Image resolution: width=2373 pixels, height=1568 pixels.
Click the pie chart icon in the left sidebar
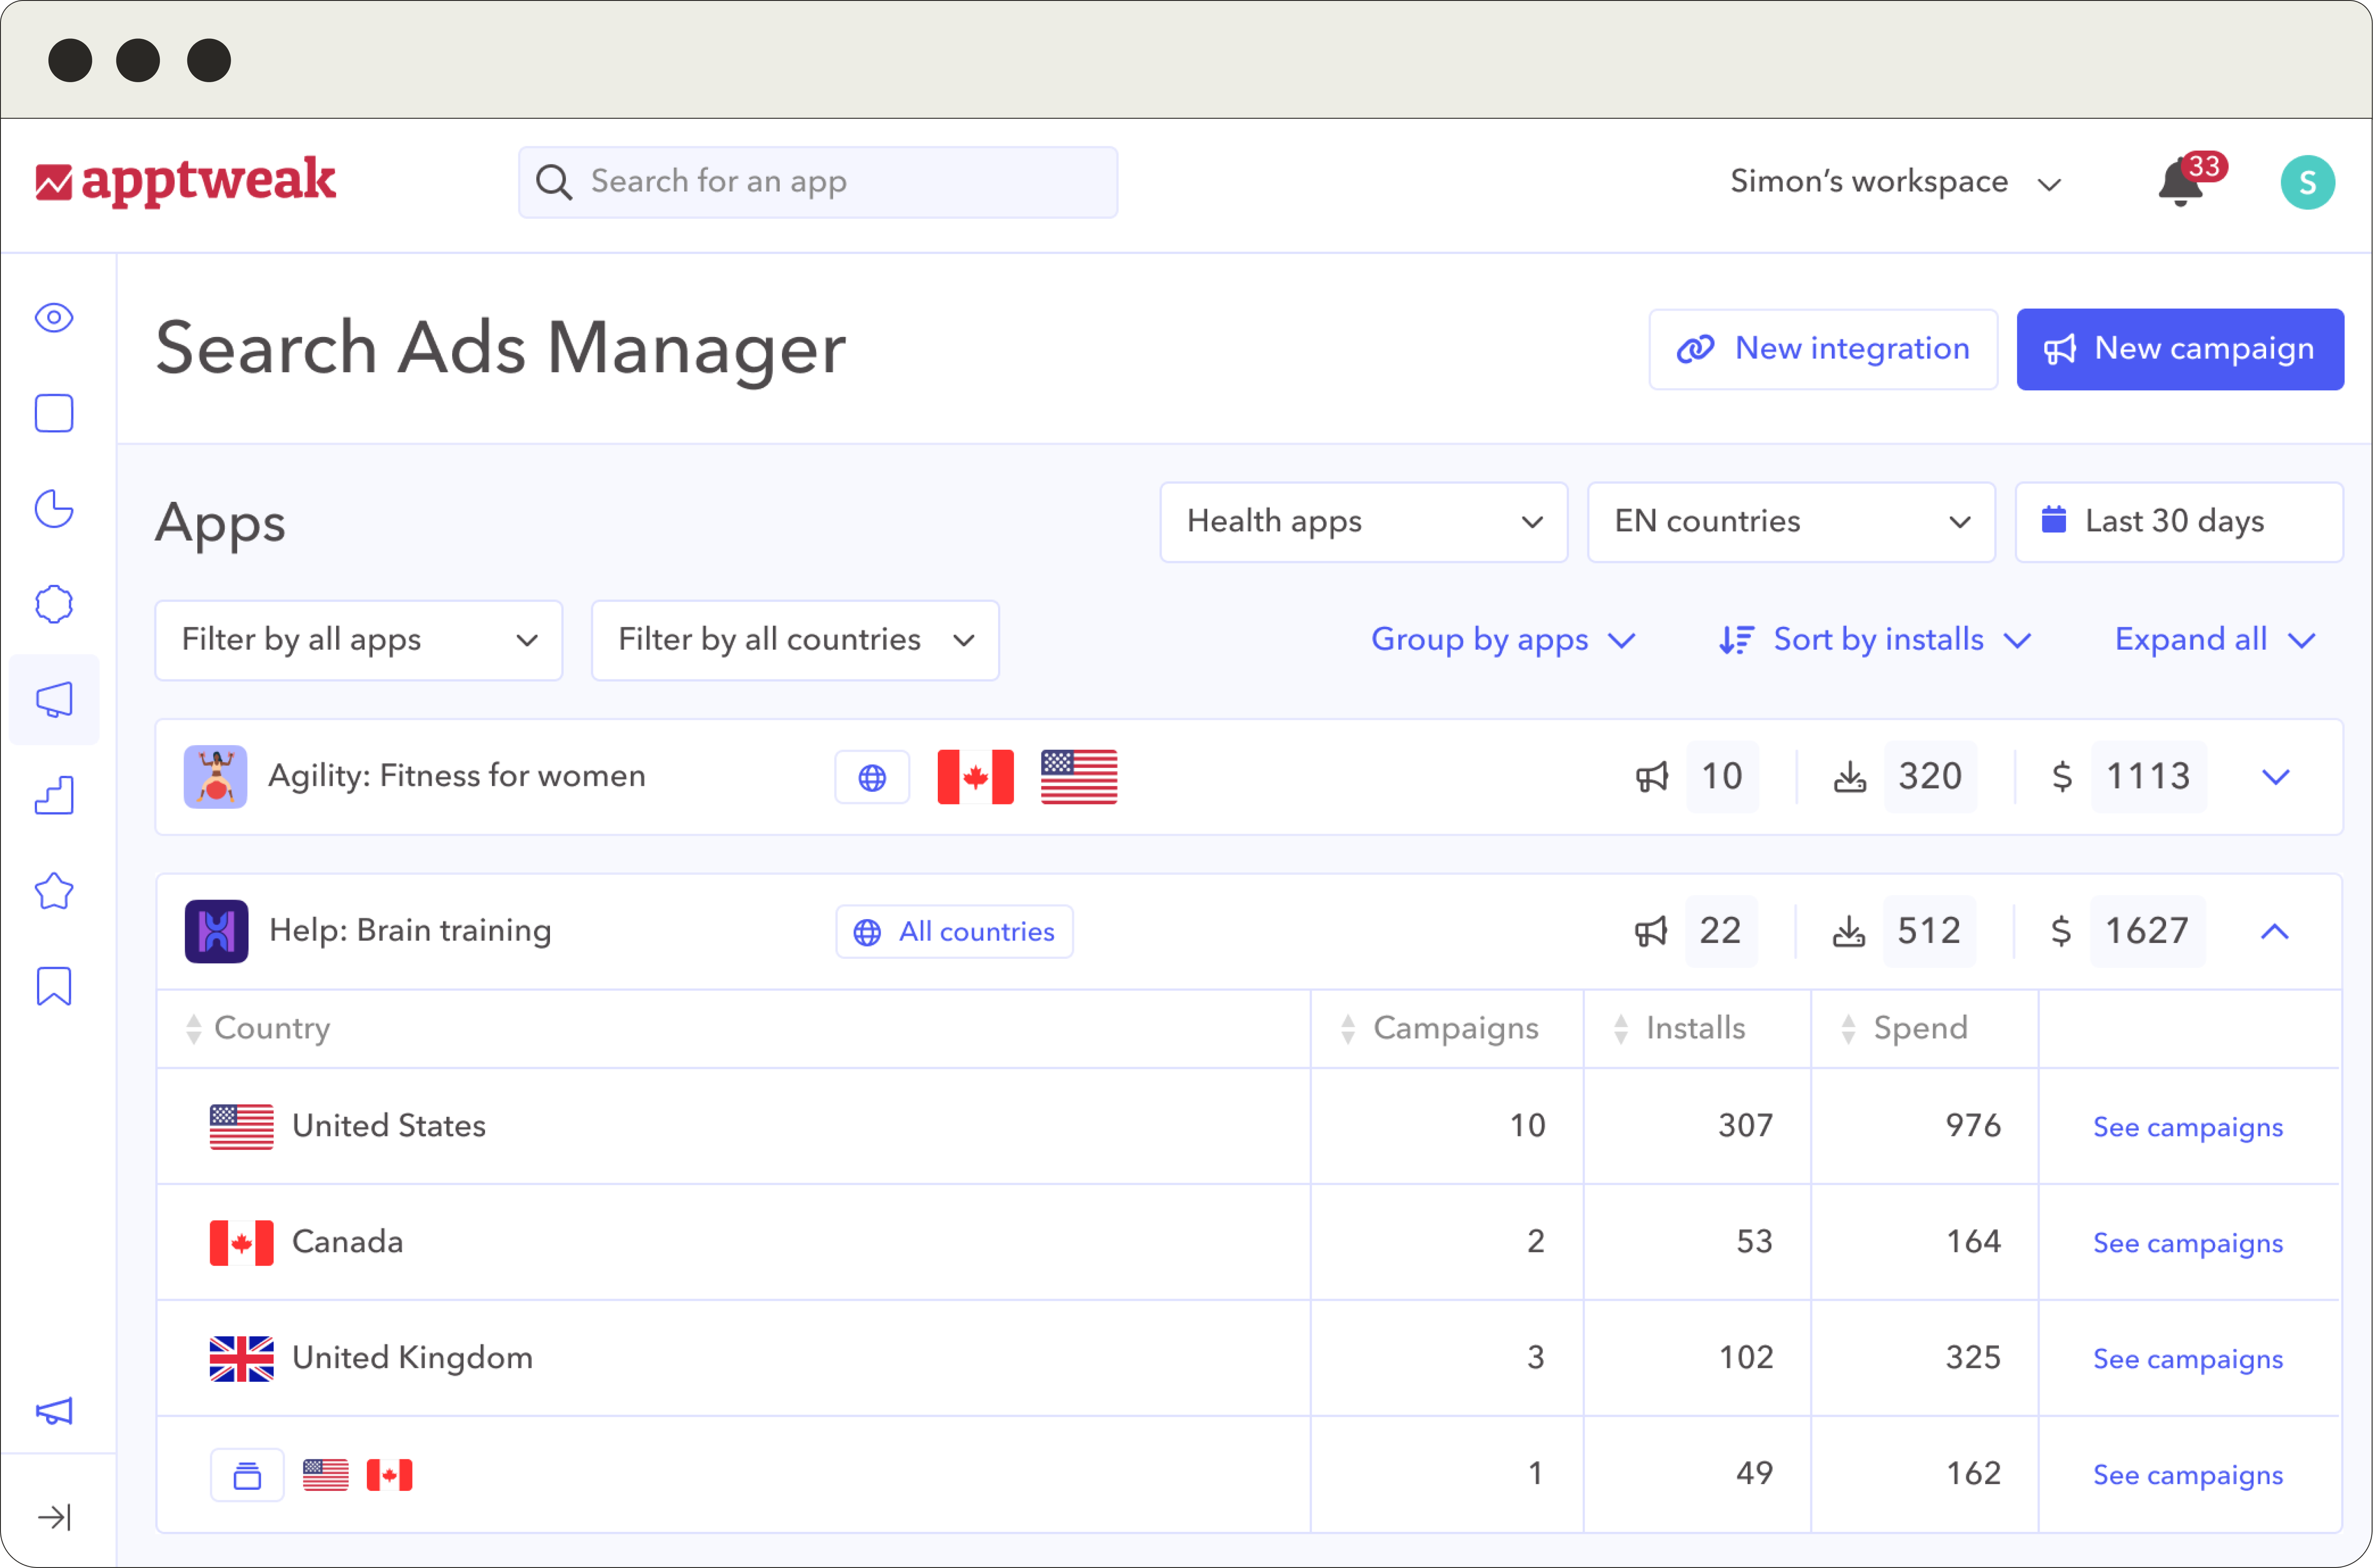pos(54,509)
